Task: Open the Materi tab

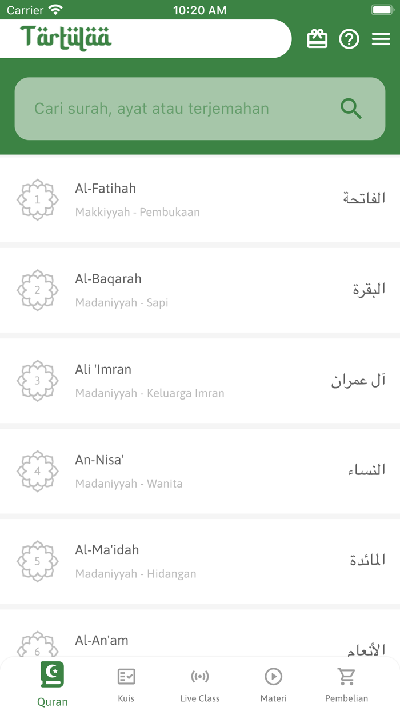Action: (273, 684)
